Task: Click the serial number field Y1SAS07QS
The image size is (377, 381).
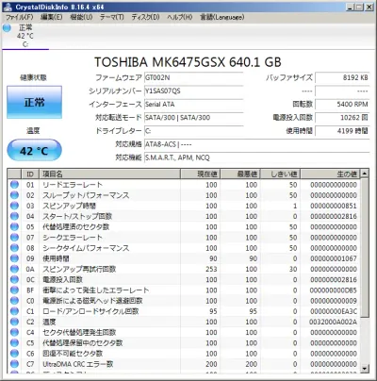Action: pos(193,91)
